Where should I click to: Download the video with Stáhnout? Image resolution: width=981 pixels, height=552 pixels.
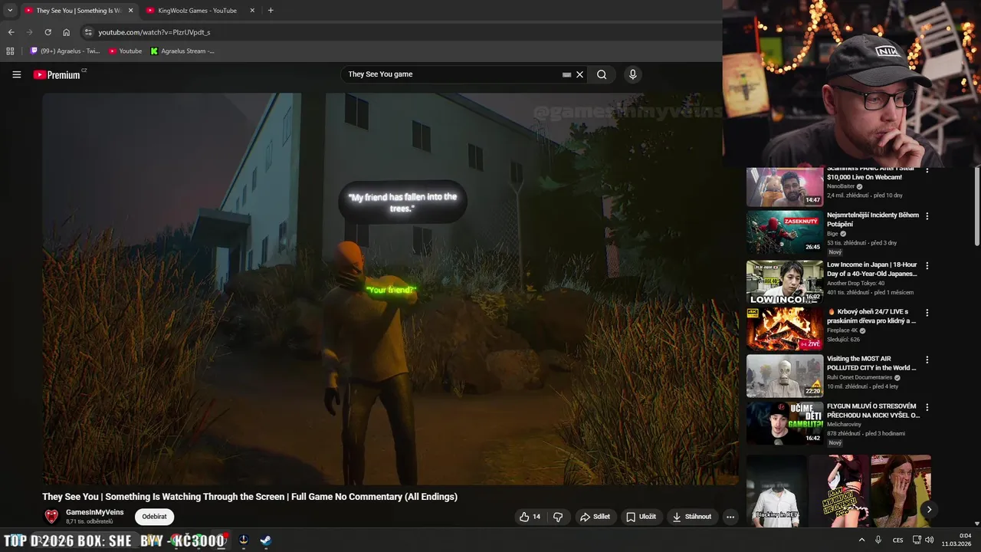click(692, 517)
